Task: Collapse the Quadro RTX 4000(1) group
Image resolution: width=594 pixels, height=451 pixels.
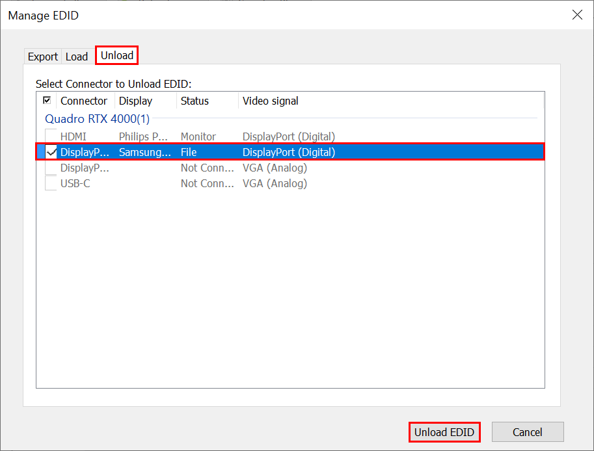Action: 97,119
